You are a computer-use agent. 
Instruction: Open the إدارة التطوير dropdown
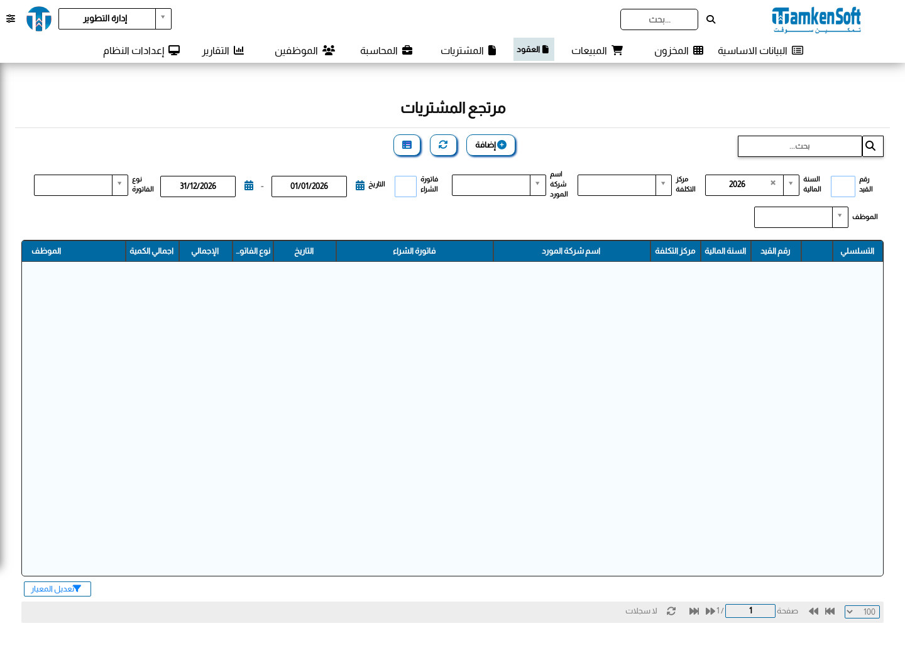[x=115, y=19]
